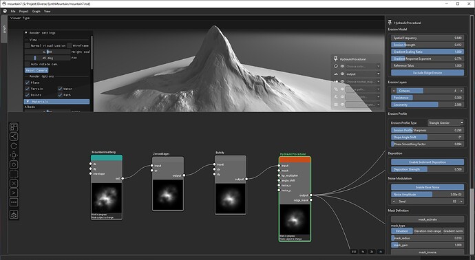The width and height of the screenshot is (475, 260).
Task: Click the MountainInselberg node header
Action: [x=107, y=158]
